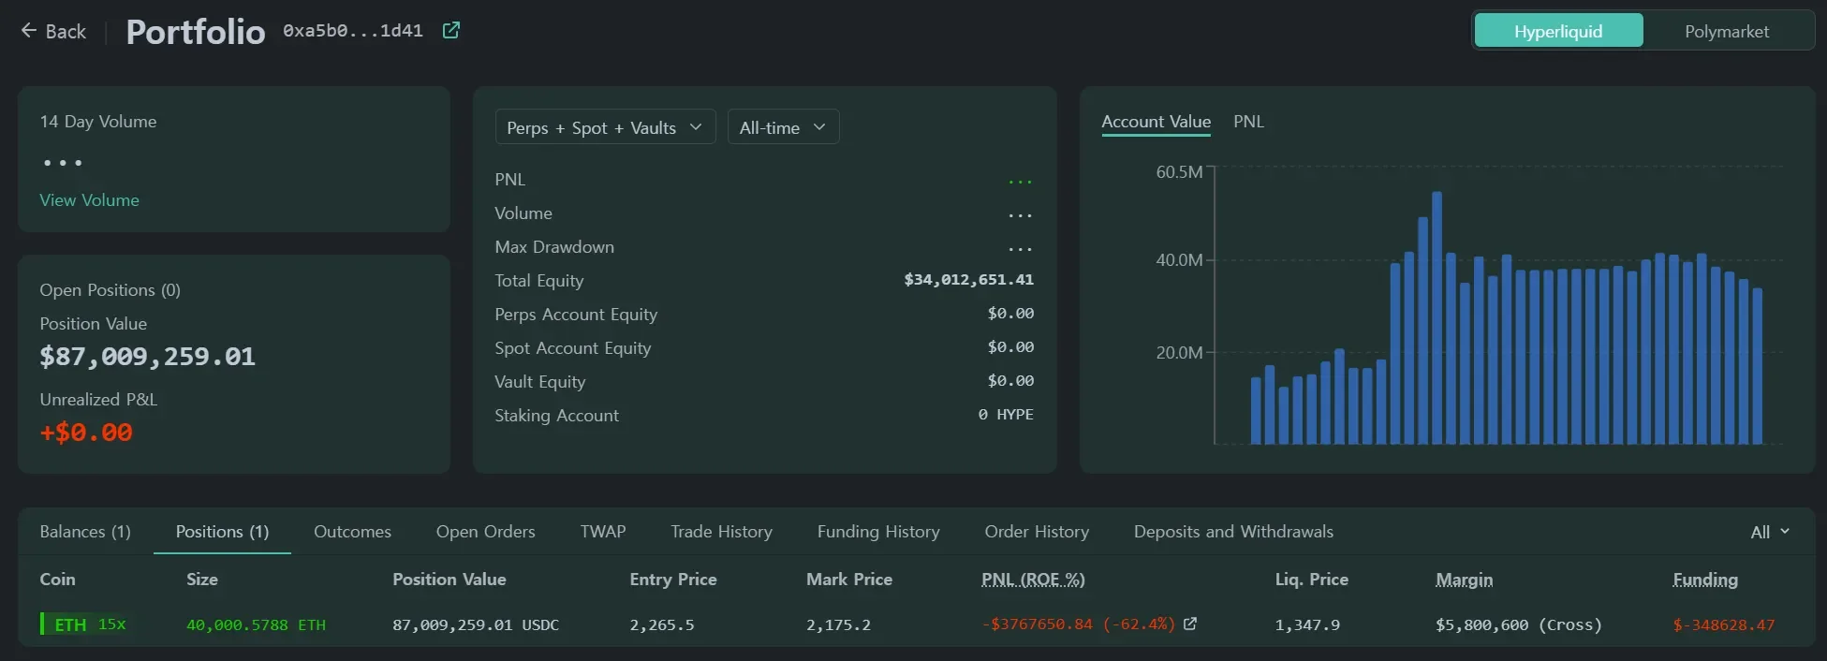1827x661 pixels.
Task: Click the Max Drawdown row label
Action: click(554, 247)
